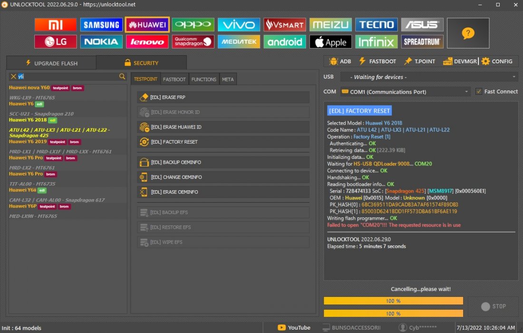The image size is (523, 333).
Task: Open the T.POINT tool
Action: (x=420, y=61)
